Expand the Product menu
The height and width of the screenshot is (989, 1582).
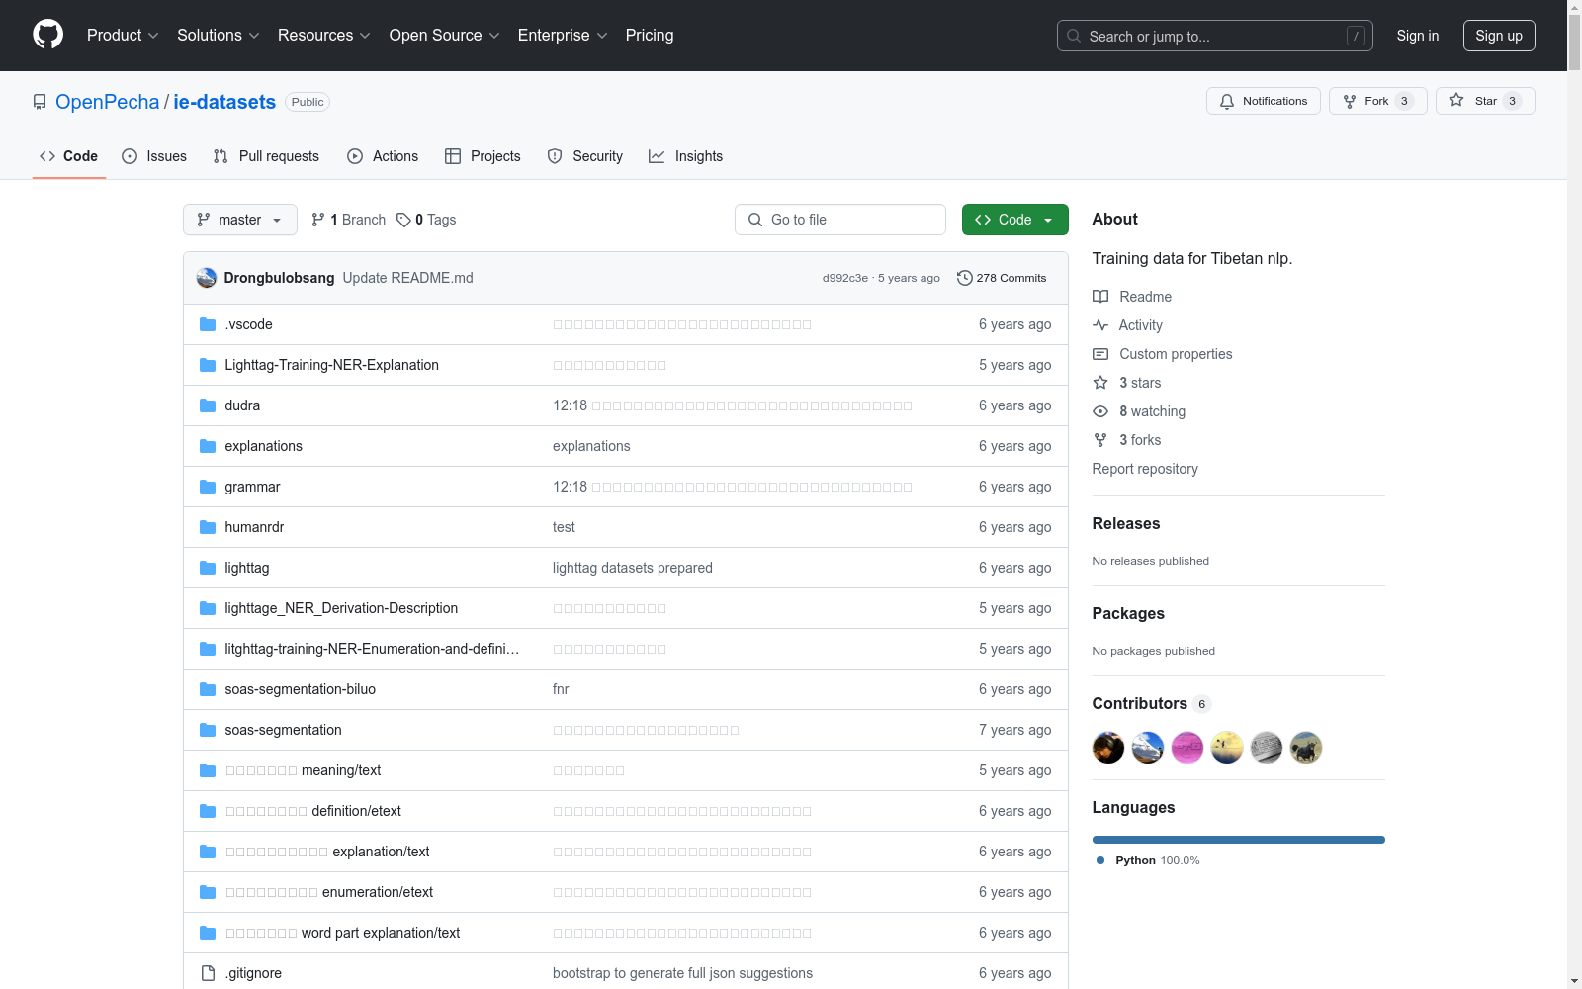(x=123, y=36)
